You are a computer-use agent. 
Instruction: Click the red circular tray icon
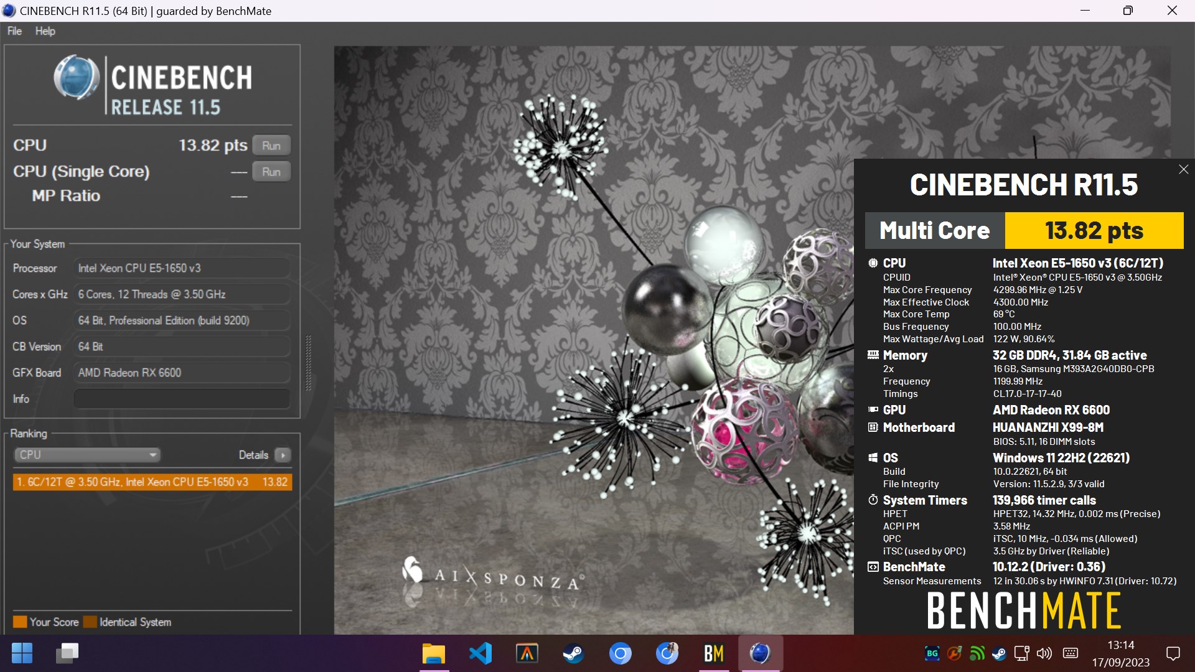pos(954,653)
